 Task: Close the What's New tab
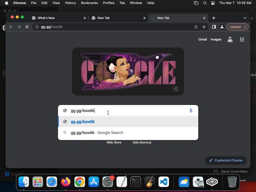coord(85,18)
